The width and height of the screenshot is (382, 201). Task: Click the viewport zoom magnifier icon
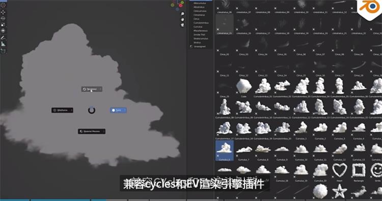click(182, 14)
